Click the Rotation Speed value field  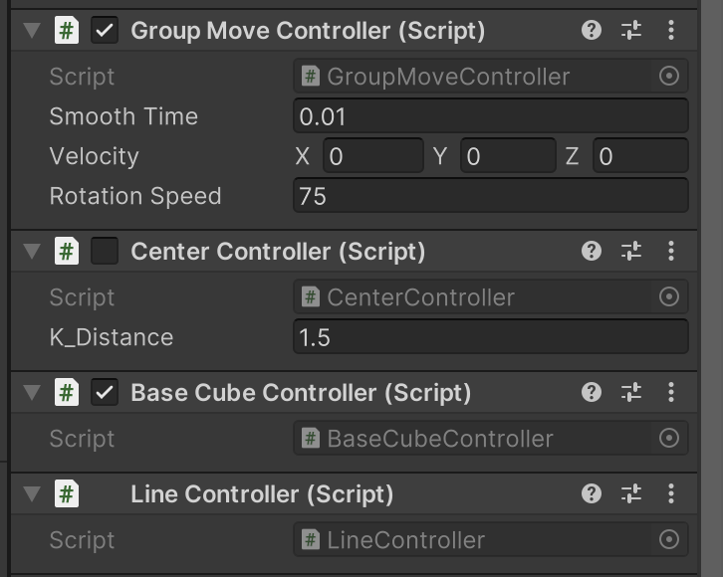(491, 196)
